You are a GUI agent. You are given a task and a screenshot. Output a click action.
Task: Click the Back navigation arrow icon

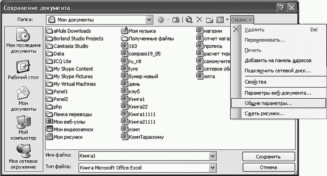tap(161, 20)
